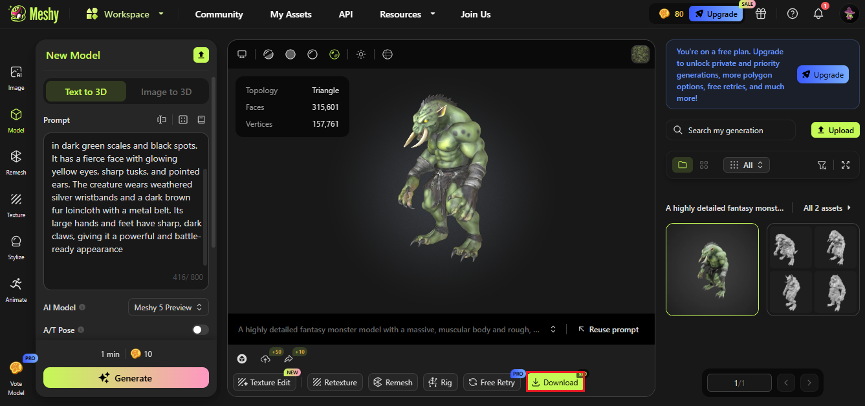Viewport: 865px width, 406px height.
Task: Switch viewport to wireframe shading mode
Action: [x=312, y=54]
